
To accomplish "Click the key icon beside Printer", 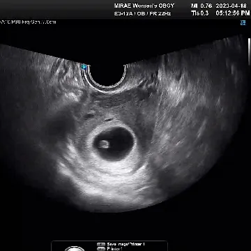I will coord(101,249).
